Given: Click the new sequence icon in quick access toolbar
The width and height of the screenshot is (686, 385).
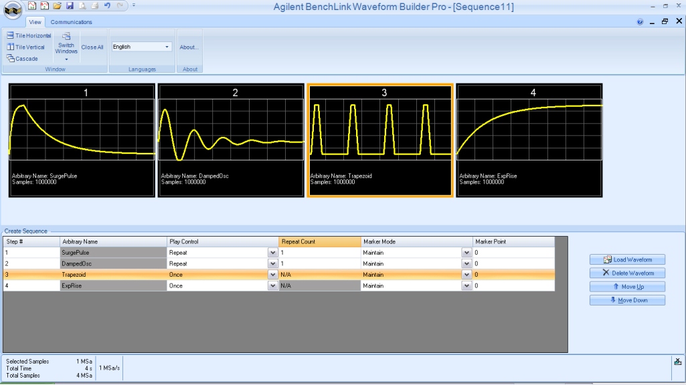Looking at the screenshot, I should tap(44, 5).
